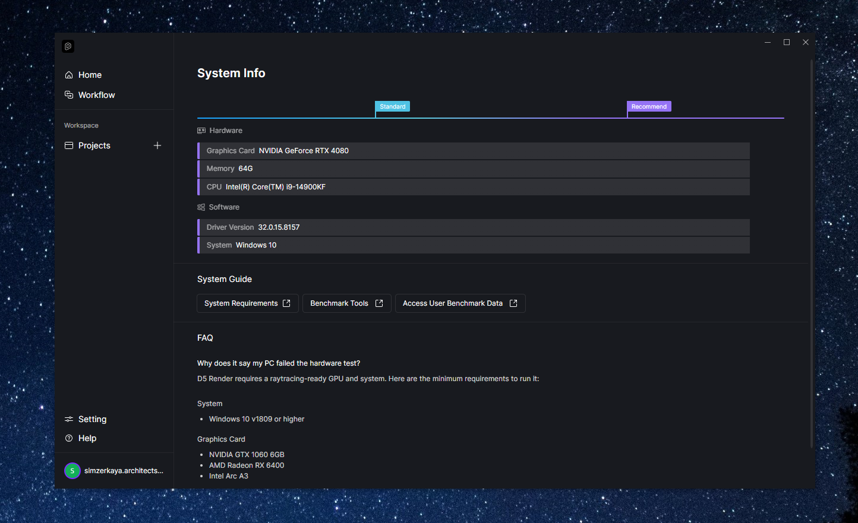Click the external-link icon beside Benchmark Tools
The height and width of the screenshot is (523, 858).
pyautogui.click(x=379, y=303)
